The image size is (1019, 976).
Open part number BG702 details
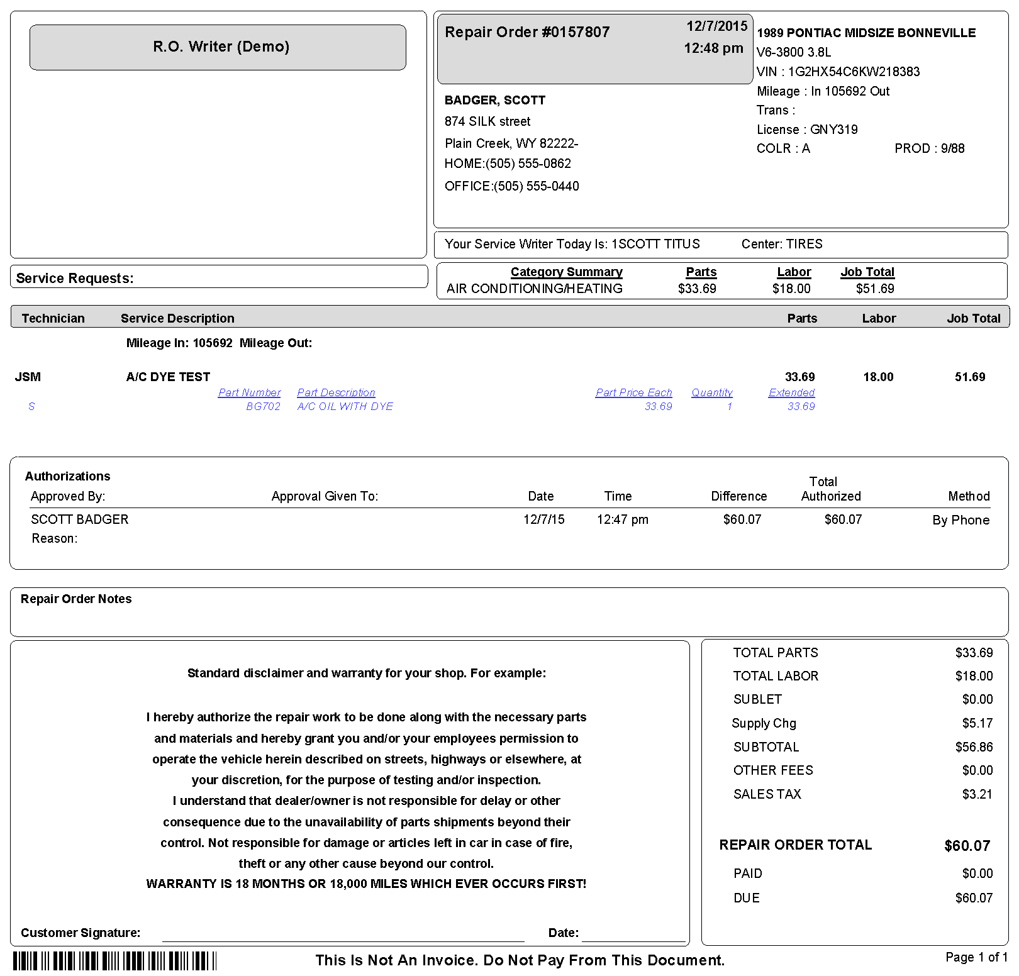click(x=263, y=406)
